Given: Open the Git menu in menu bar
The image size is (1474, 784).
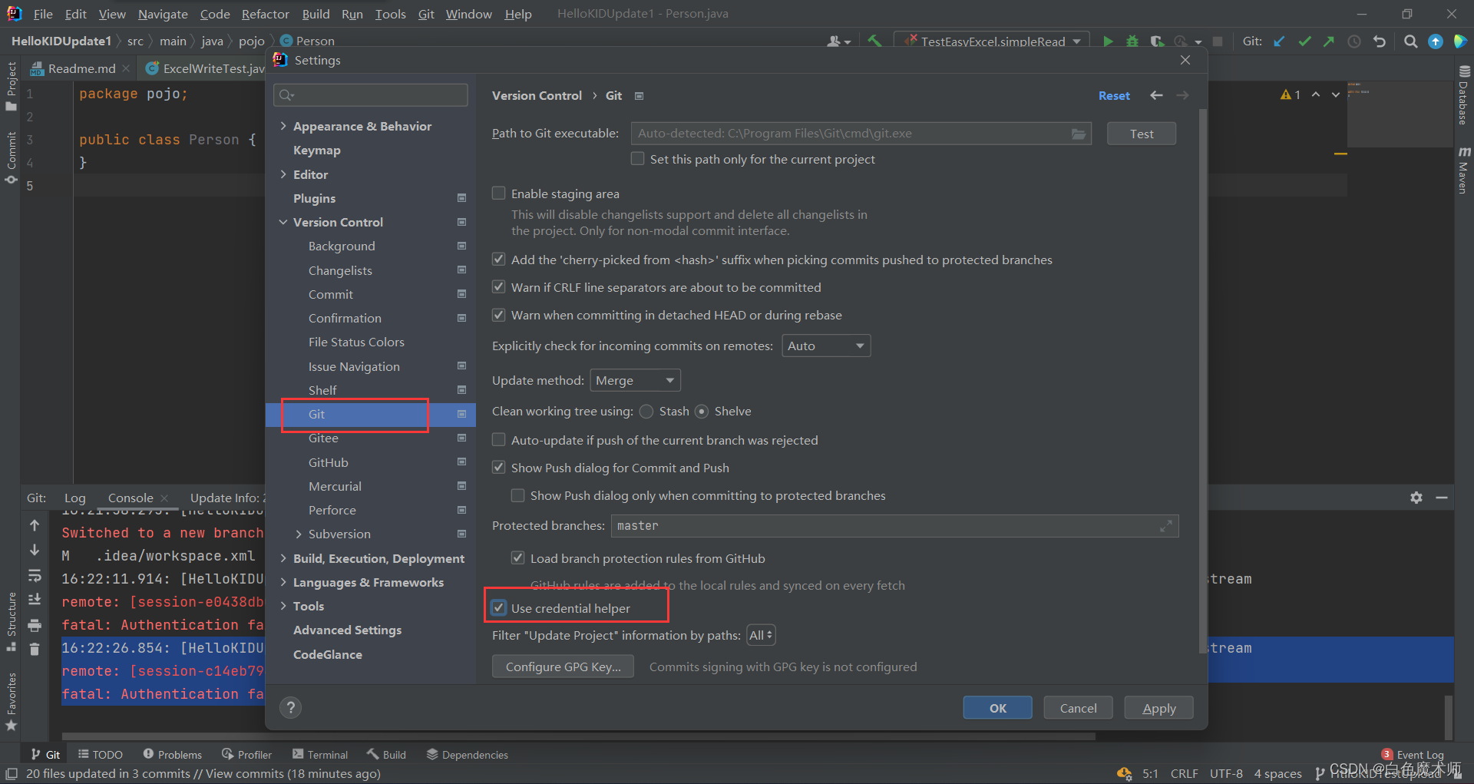Looking at the screenshot, I should point(426,14).
